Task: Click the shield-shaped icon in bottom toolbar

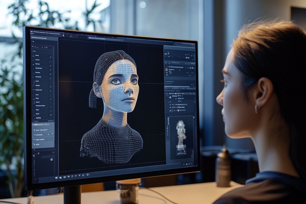Action: (80, 175)
